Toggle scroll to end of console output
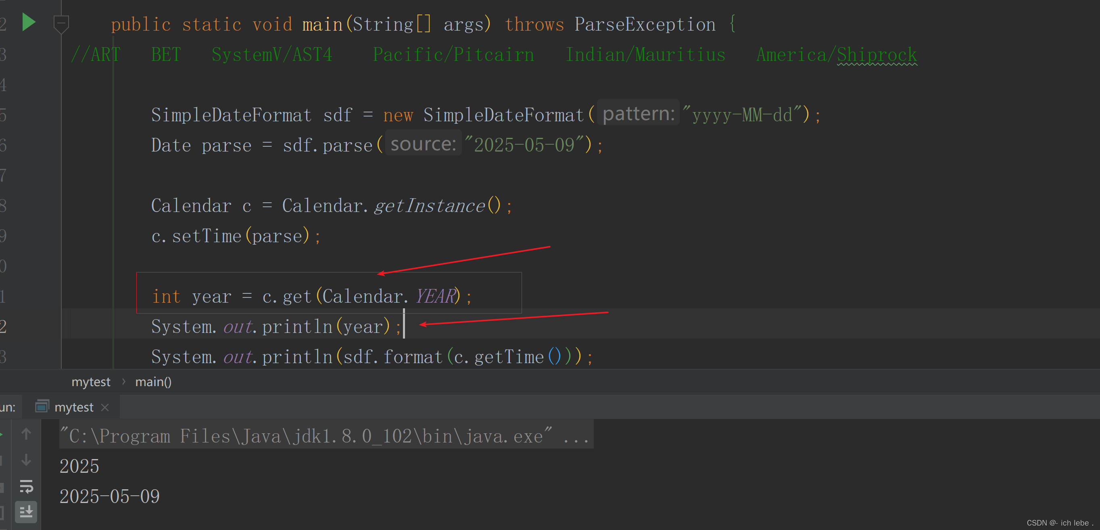 (x=26, y=511)
